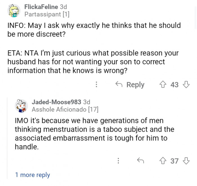Visit Jaded-Moose983's user profile name
197x186 pixels.
[56, 102]
